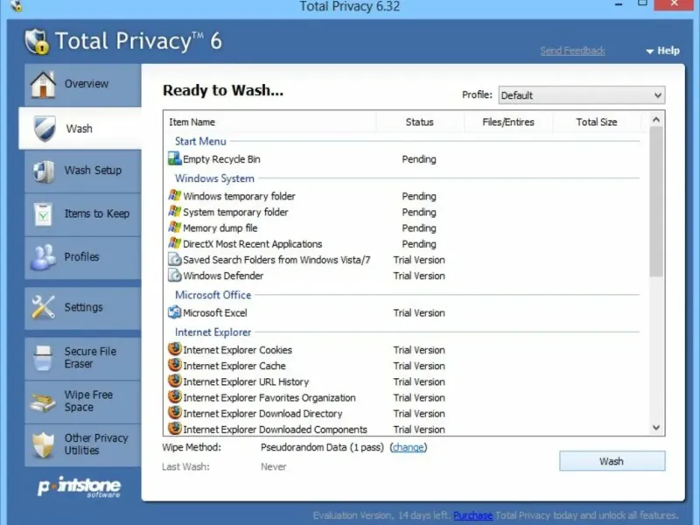Select the Windows System group header
700x525 pixels.
tap(214, 178)
